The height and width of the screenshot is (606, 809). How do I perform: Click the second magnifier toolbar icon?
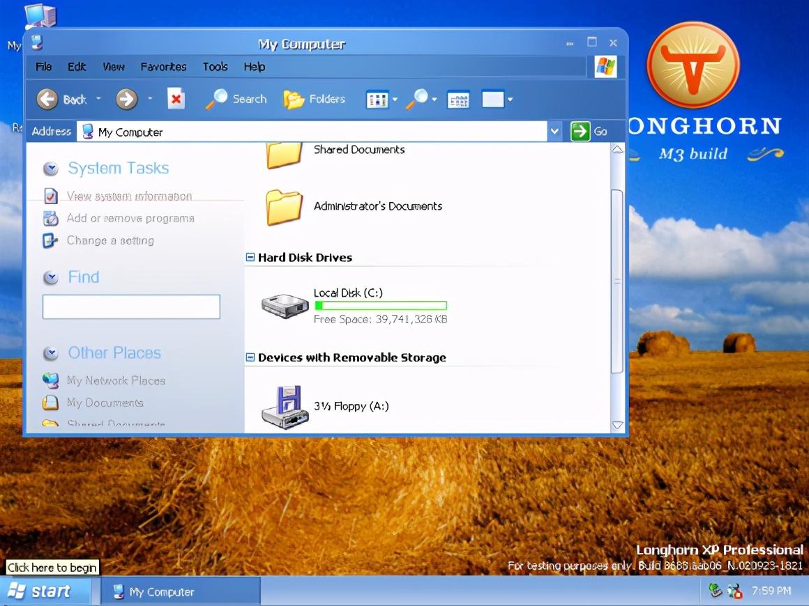417,99
